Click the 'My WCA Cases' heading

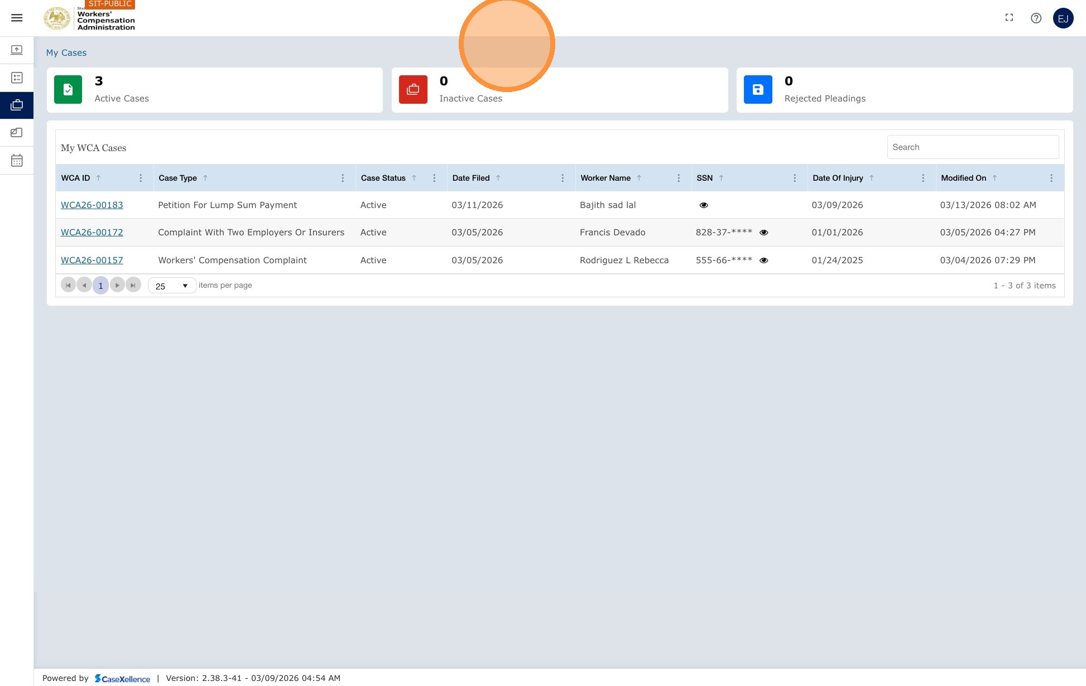[x=93, y=148]
